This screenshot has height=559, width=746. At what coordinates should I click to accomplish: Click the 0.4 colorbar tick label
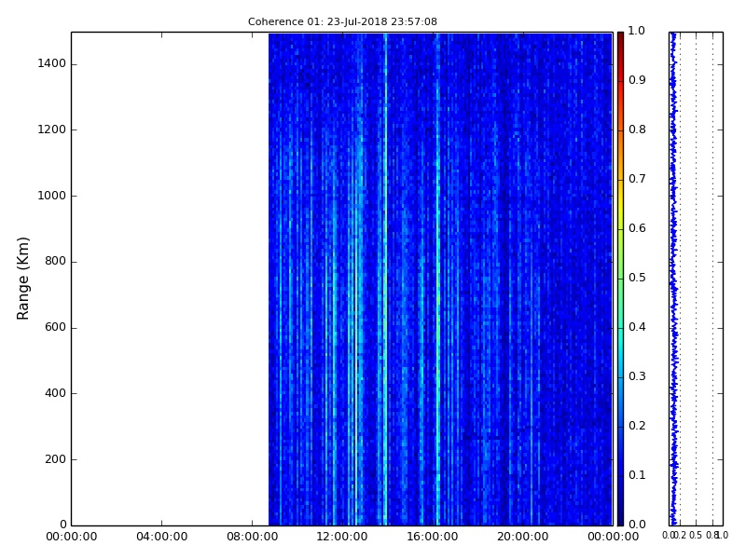pos(637,327)
